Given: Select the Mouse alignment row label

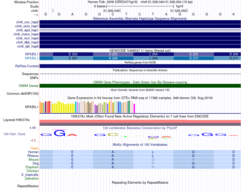Looking at the screenshot, I should tap(33, 160).
